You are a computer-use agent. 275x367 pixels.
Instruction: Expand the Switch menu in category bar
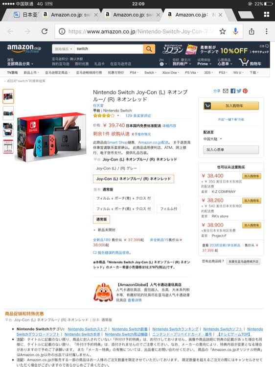[150, 72]
